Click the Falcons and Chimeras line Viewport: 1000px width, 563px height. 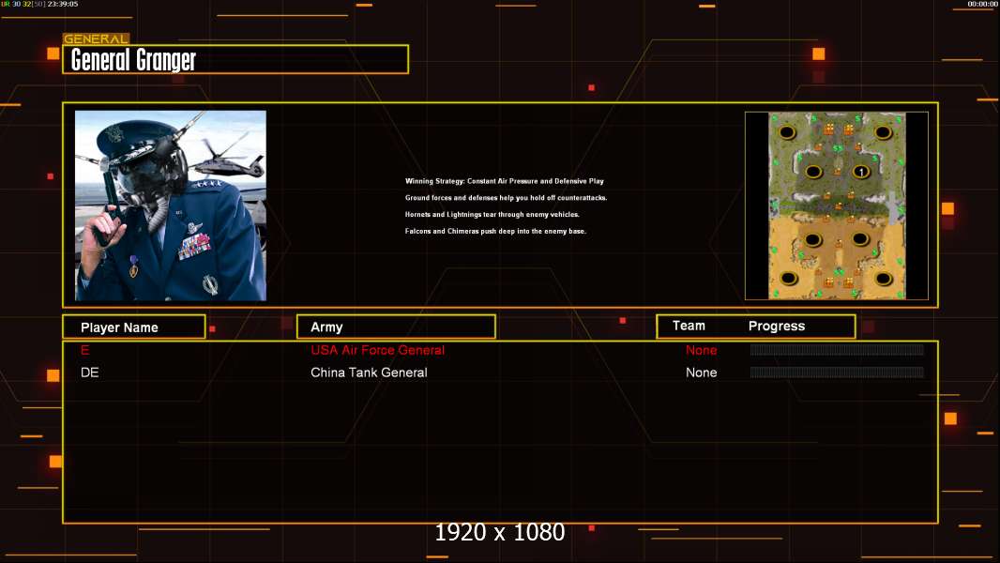coord(495,231)
